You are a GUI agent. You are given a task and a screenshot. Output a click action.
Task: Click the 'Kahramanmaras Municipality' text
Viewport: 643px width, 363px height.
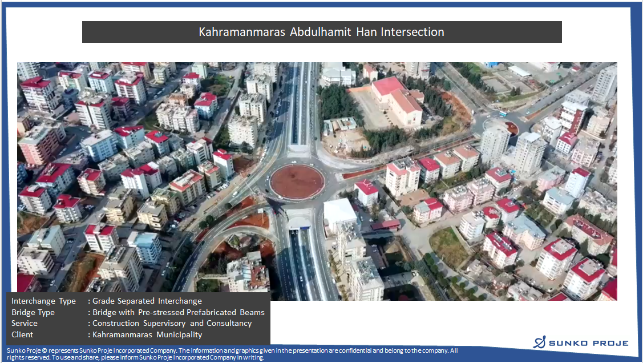click(147, 334)
